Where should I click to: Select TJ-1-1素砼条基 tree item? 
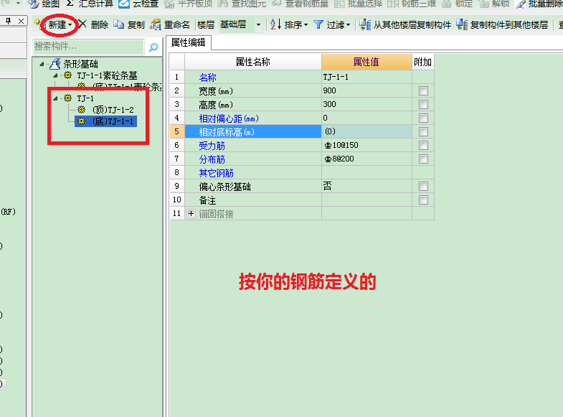(107, 75)
